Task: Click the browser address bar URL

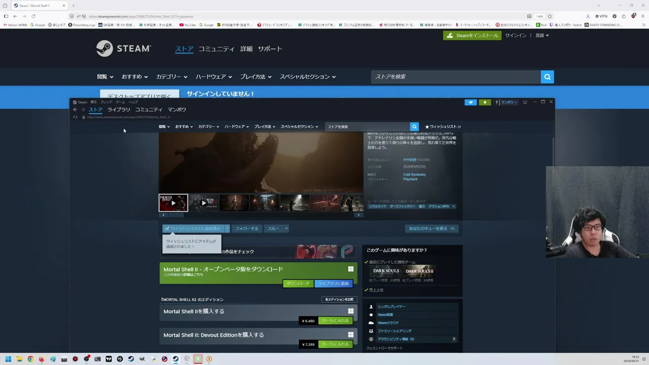Action: 141,16
